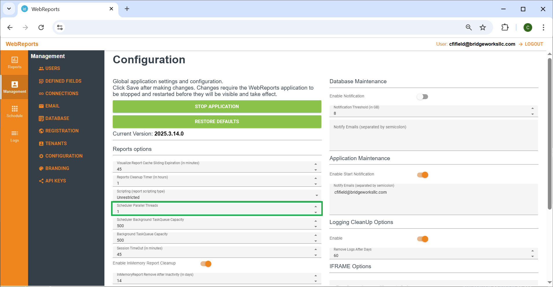Open EMAIL management page

[52, 106]
